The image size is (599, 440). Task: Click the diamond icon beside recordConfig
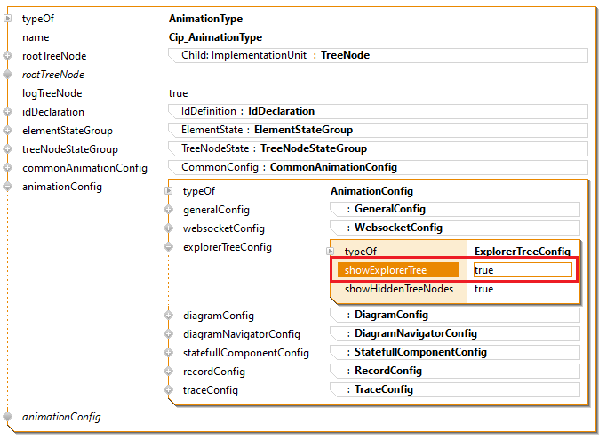tap(169, 372)
